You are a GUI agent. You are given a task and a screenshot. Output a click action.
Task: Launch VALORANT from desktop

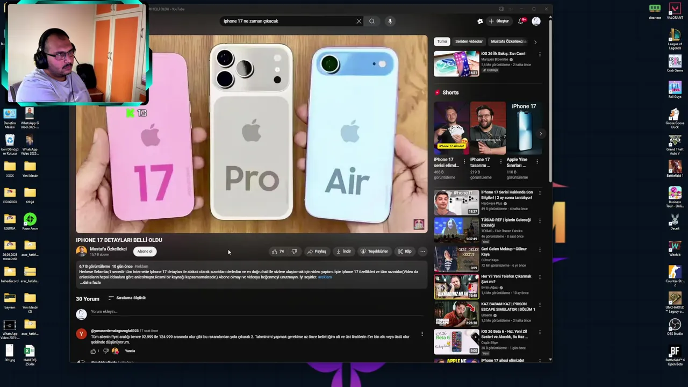(675, 11)
